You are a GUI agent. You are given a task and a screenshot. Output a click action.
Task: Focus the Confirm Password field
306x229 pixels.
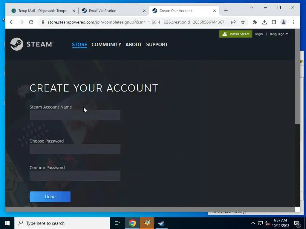(75, 176)
